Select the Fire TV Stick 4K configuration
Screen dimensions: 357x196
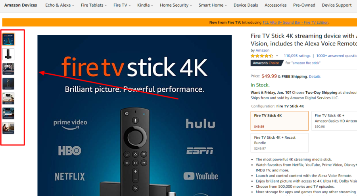click(280, 121)
